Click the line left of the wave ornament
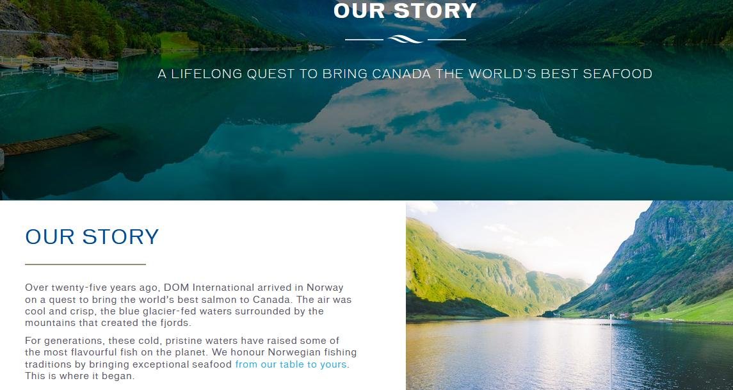Image resolution: width=733 pixels, height=390 pixels. coord(364,40)
